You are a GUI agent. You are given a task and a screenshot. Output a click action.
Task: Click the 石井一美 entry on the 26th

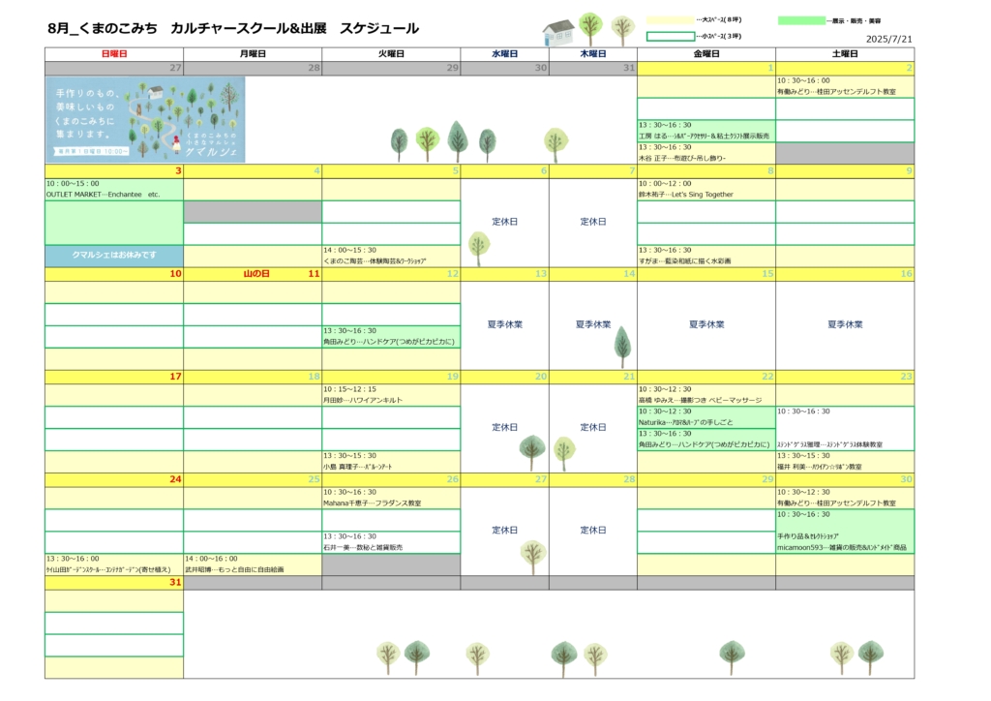point(363,547)
